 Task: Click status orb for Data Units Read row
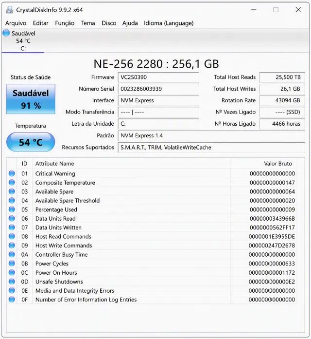pos(12,218)
